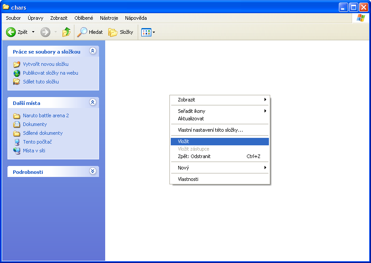Close the chars window
The image size is (371, 263).
[x=364, y=7]
